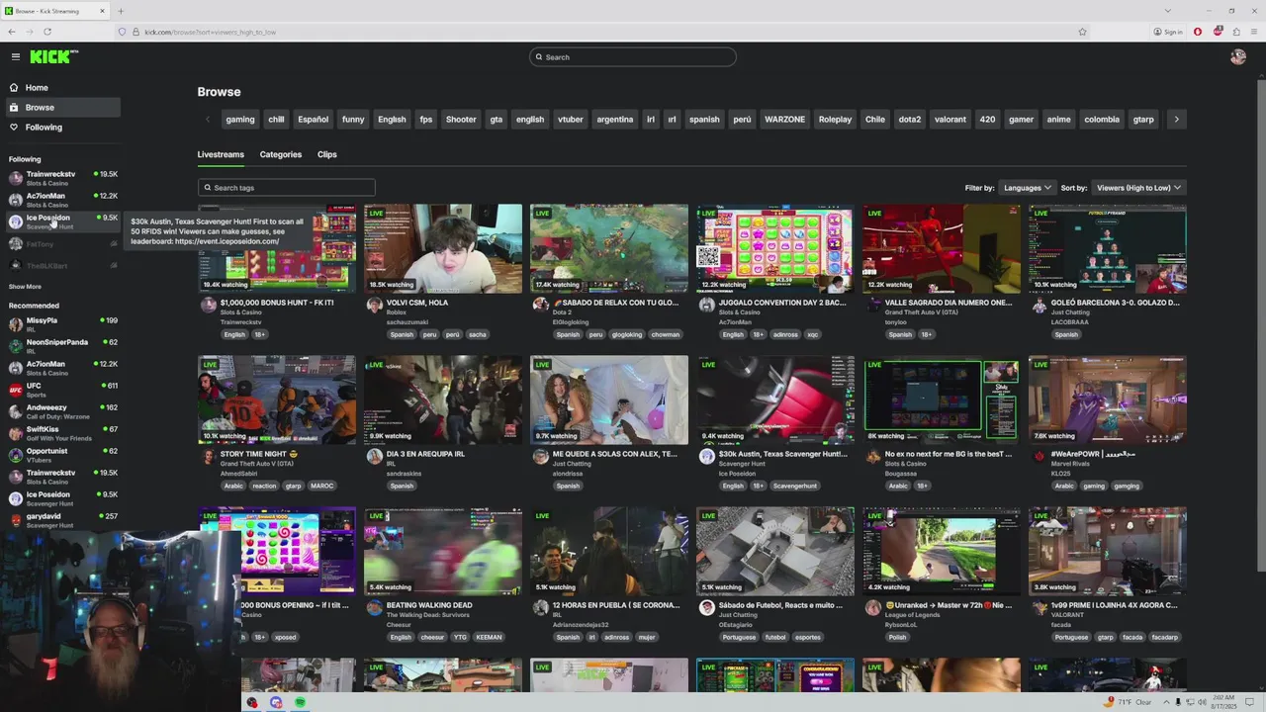Open VOLVI CSM, HOLA stream thumbnail
Image resolution: width=1266 pixels, height=712 pixels.
point(443,248)
